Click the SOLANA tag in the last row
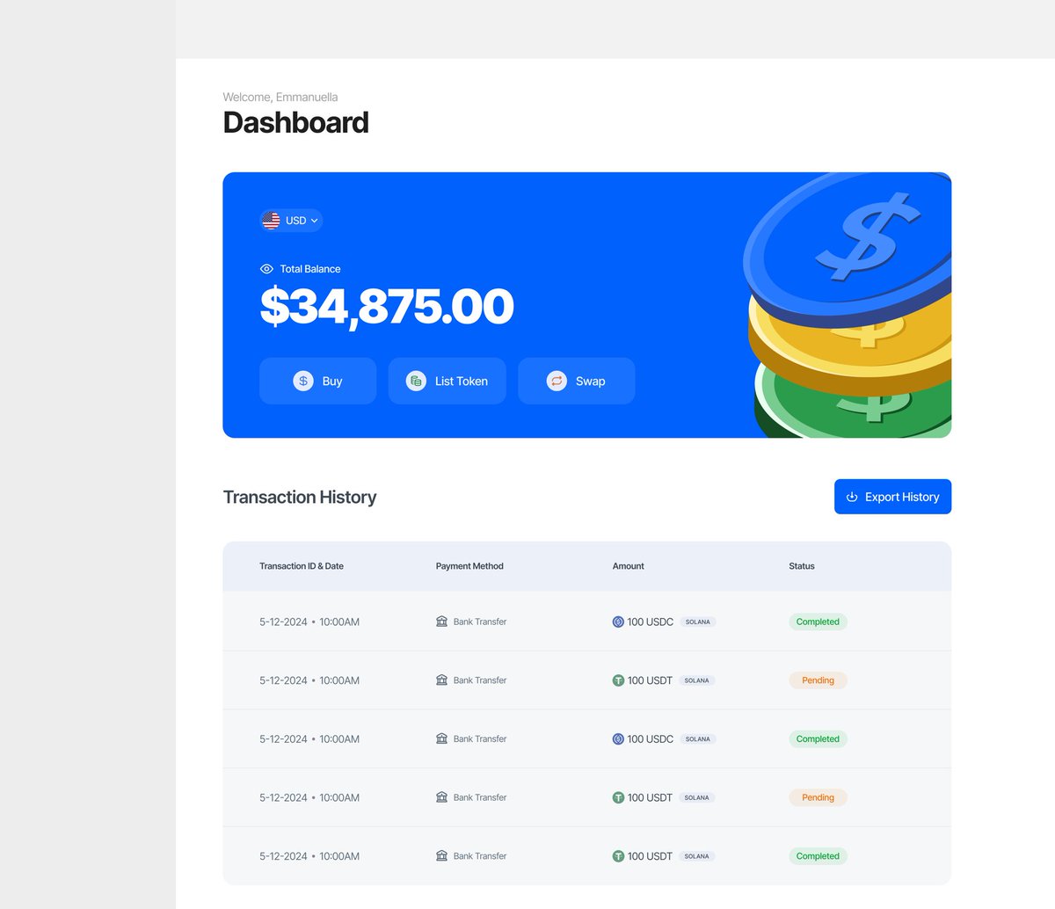Image resolution: width=1055 pixels, height=909 pixels. click(x=697, y=856)
